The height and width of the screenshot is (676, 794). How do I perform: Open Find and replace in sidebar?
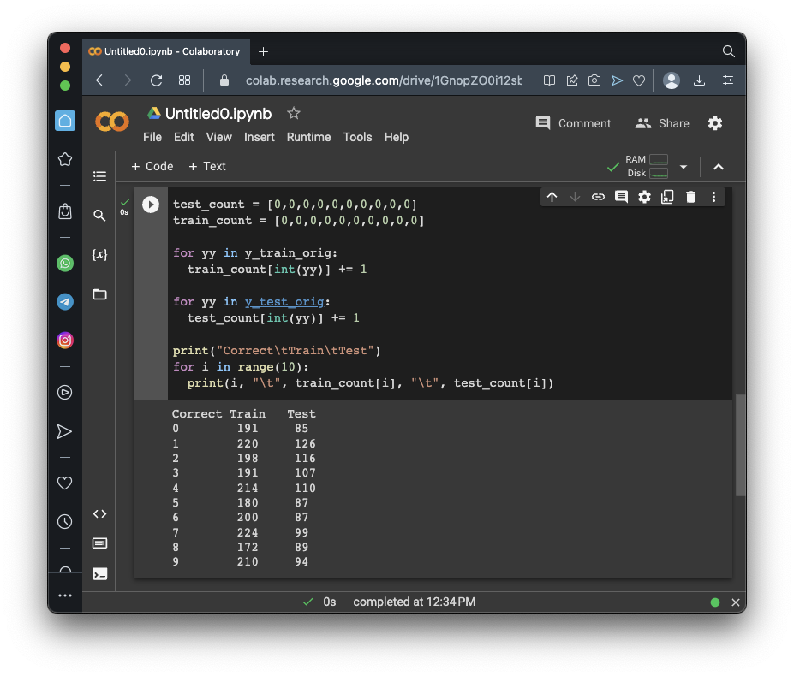99,216
